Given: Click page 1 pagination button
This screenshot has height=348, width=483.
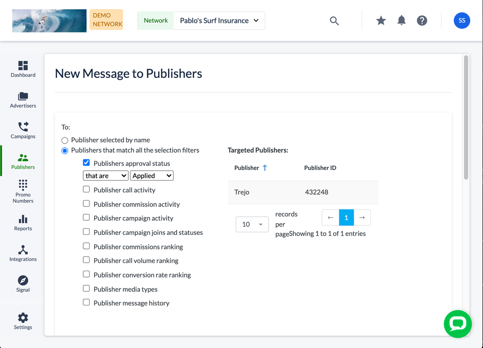Looking at the screenshot, I should pos(346,217).
